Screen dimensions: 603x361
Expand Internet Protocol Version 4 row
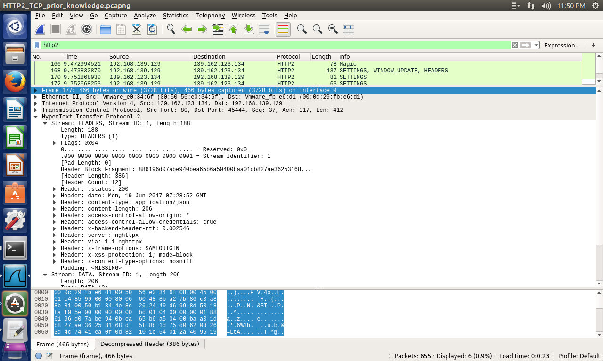tap(36, 103)
